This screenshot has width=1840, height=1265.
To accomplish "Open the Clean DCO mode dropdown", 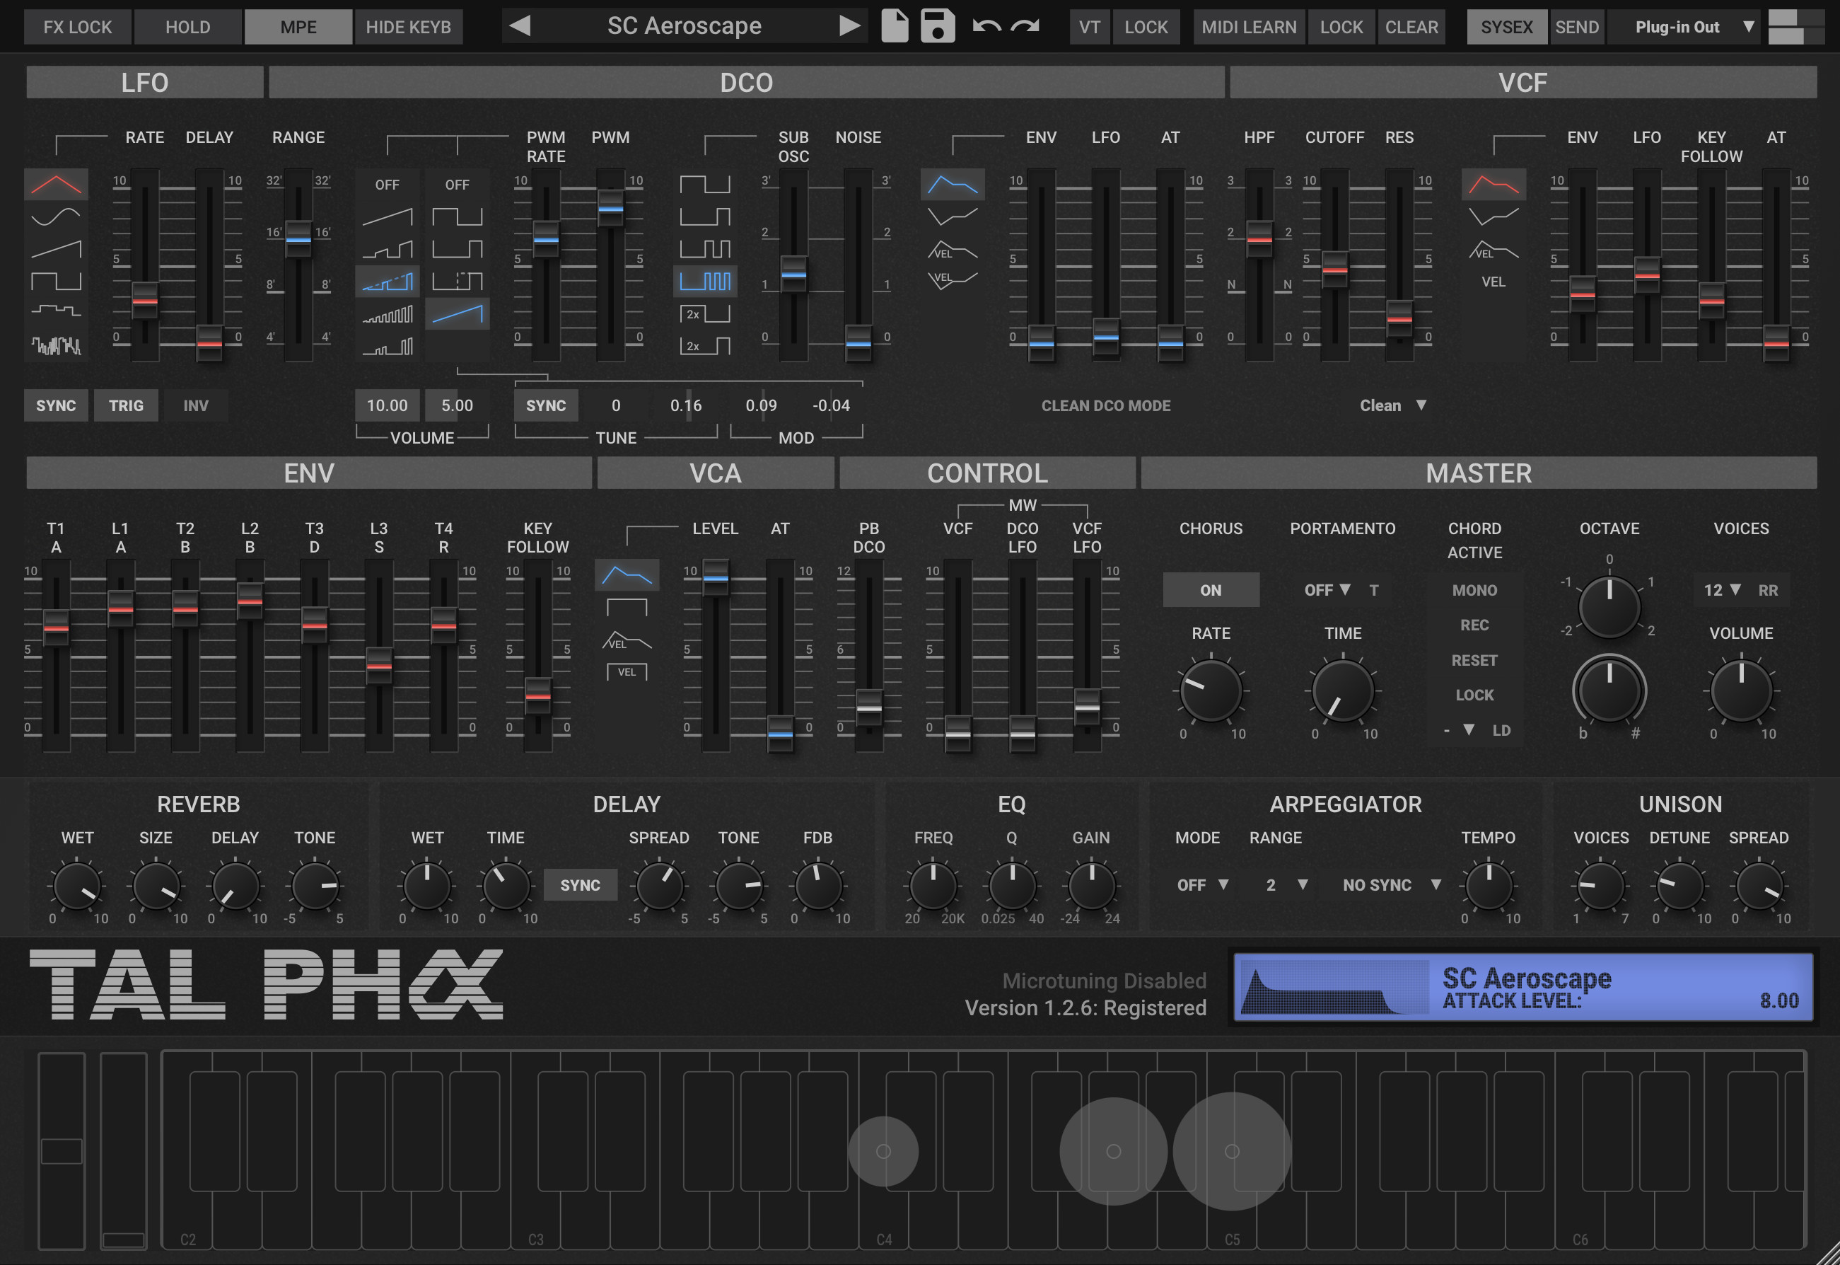I will (x=1392, y=405).
